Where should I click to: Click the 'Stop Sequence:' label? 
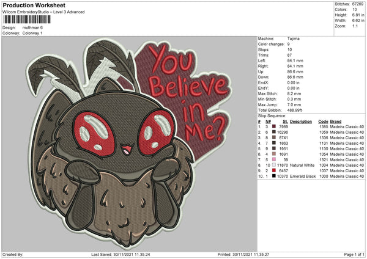[x=272, y=116]
